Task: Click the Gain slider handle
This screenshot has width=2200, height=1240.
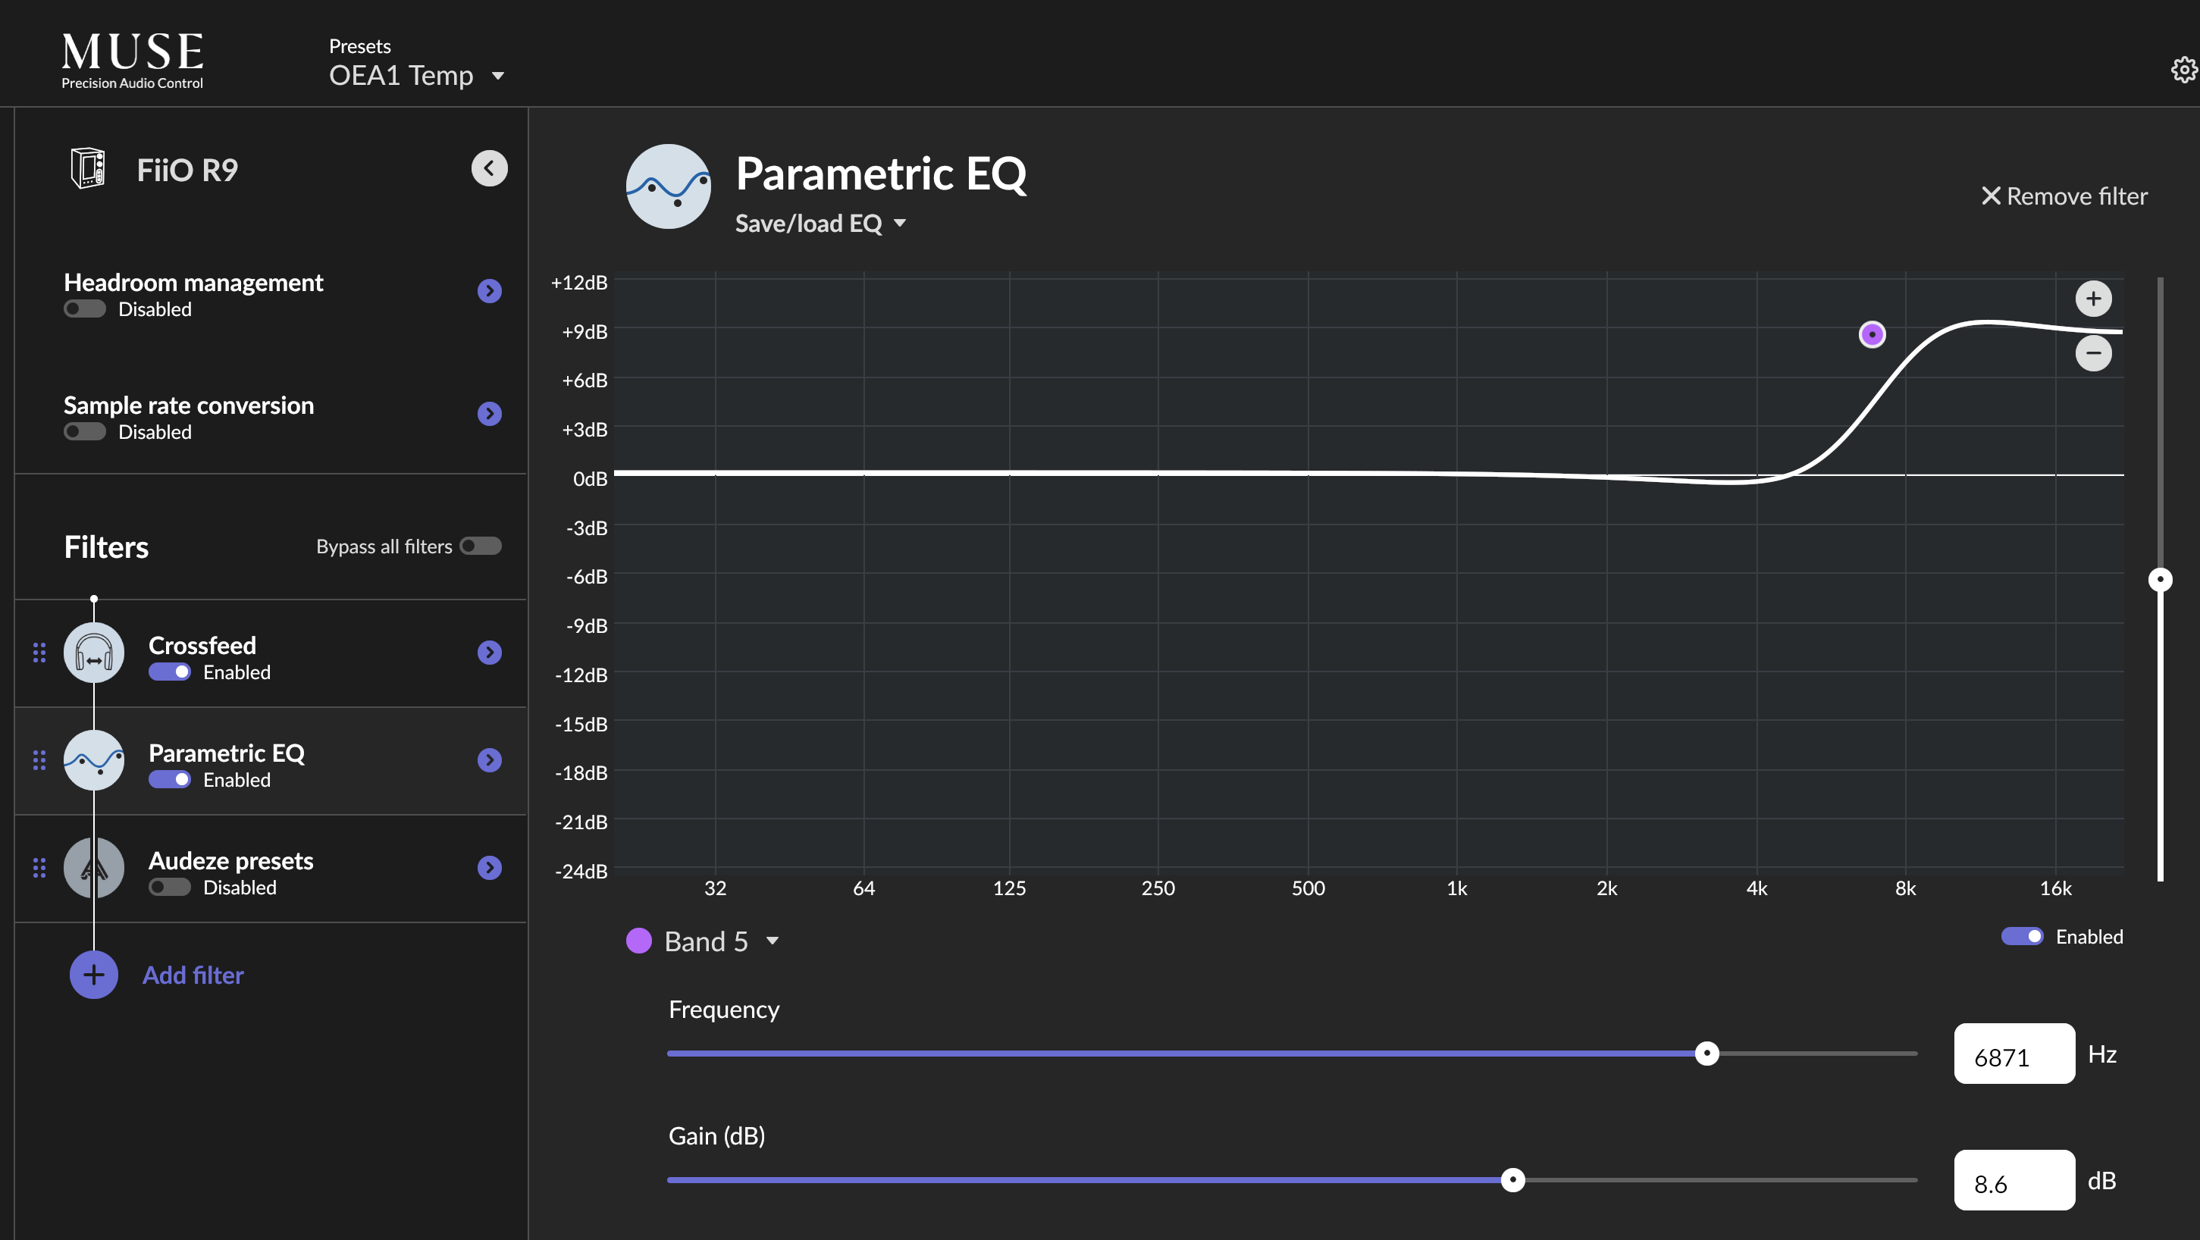Action: [1512, 1180]
